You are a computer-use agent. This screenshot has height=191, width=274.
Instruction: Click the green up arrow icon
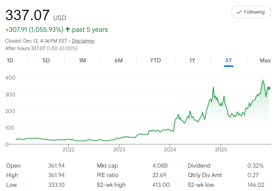[x=68, y=30]
